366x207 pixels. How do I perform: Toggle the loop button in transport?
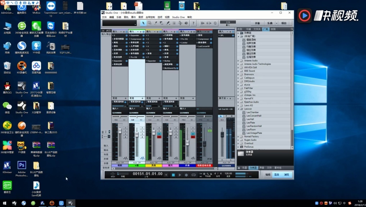194,175
